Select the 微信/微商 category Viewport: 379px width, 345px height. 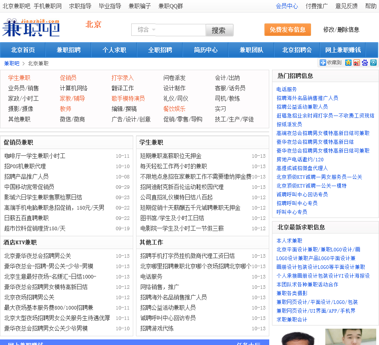72,119
